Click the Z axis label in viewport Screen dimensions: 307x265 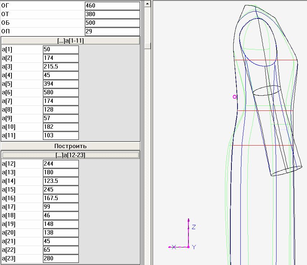[194, 227]
